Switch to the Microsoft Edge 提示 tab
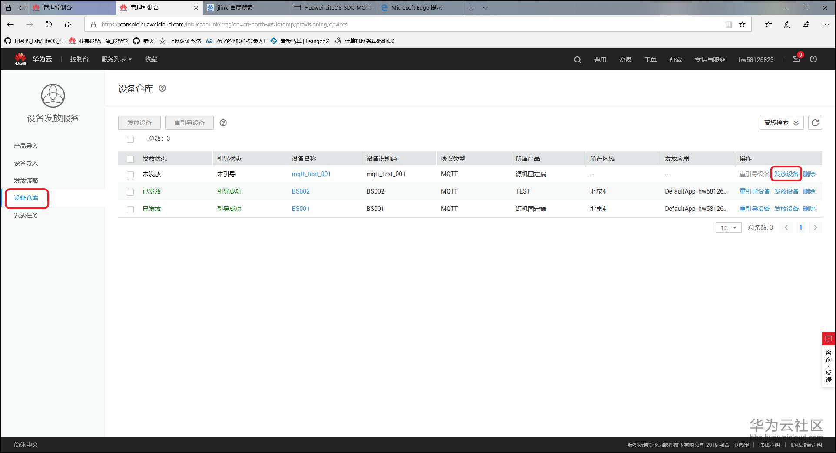Viewport: 836px width, 453px height. 420,8
